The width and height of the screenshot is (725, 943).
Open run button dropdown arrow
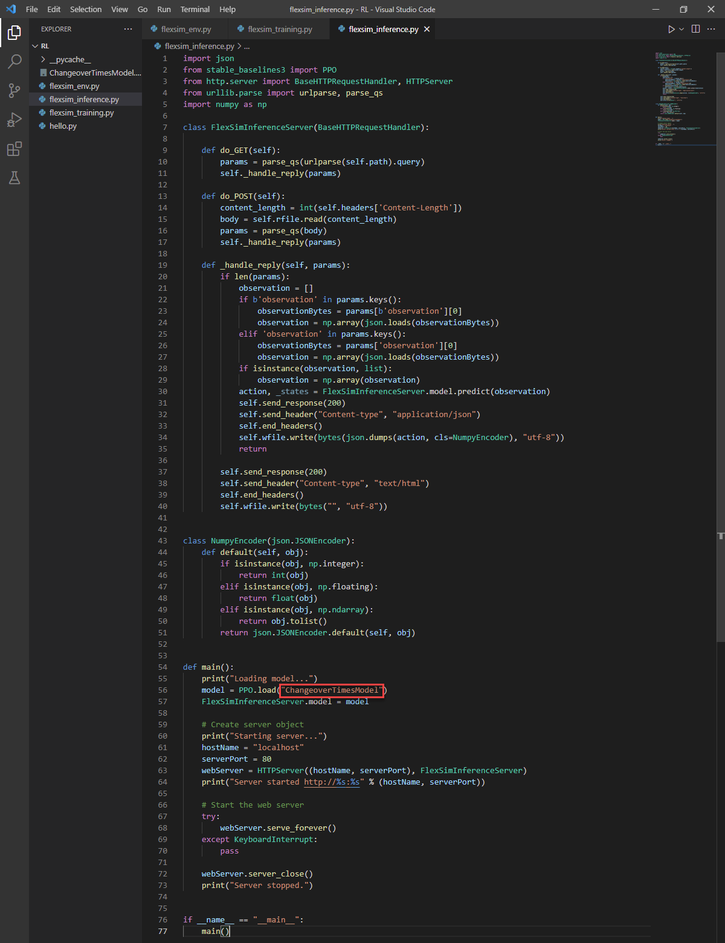point(681,29)
